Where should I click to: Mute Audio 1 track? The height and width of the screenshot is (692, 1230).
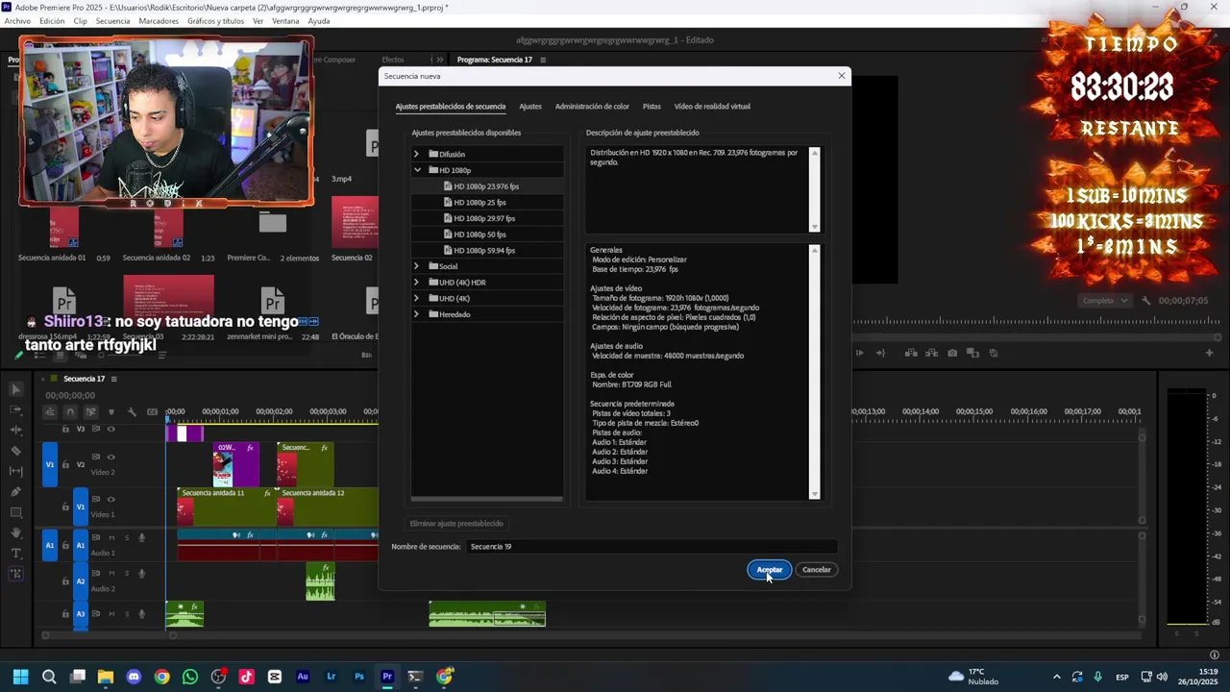tap(111, 537)
